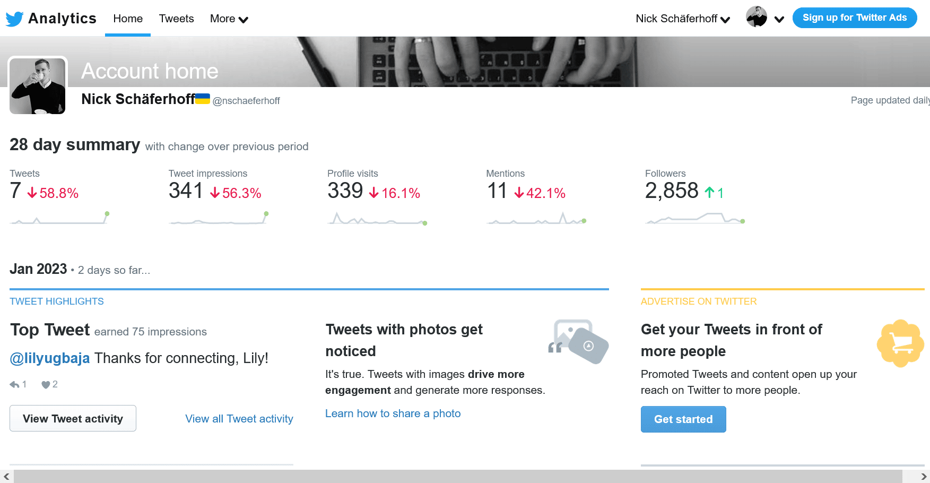Click the Ukraine flag beside the profile name
The image size is (930, 483).
202,99
